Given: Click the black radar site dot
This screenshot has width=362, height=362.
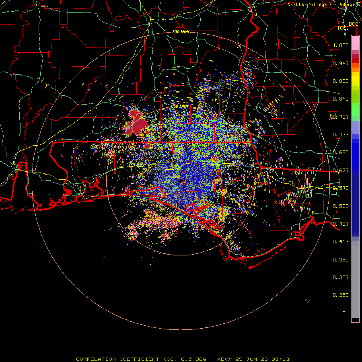Looking at the screenshot, I should click(181, 181).
